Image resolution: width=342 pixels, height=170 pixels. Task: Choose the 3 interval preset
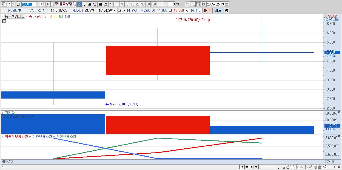tap(122, 4)
